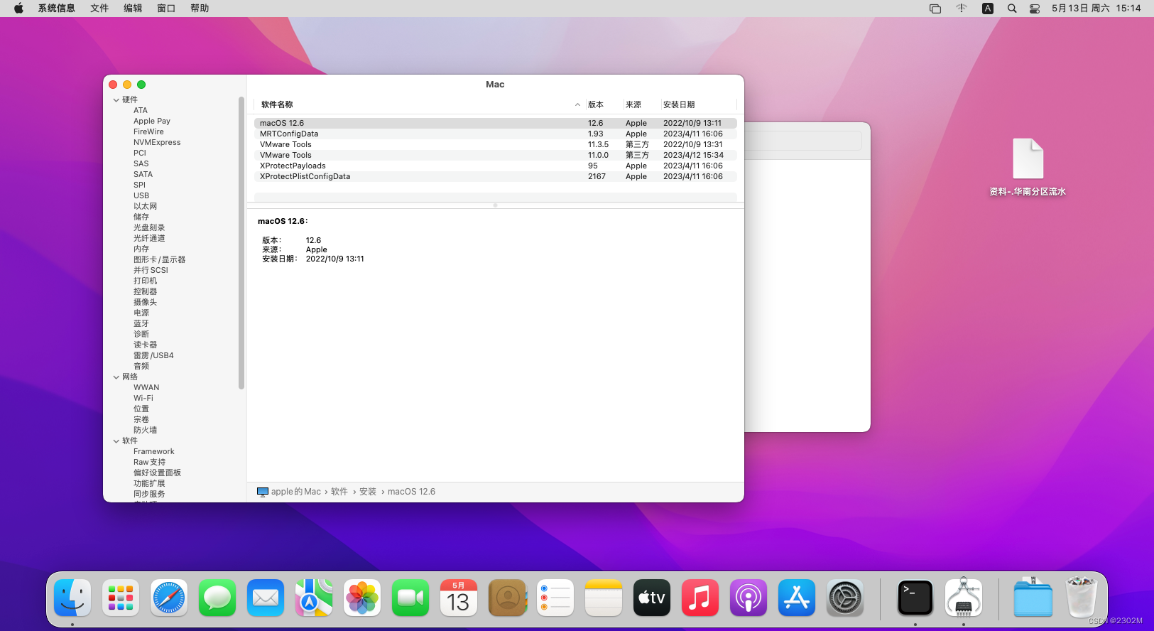The height and width of the screenshot is (631, 1154).
Task: Click 软件 in the path bar
Action: click(339, 492)
